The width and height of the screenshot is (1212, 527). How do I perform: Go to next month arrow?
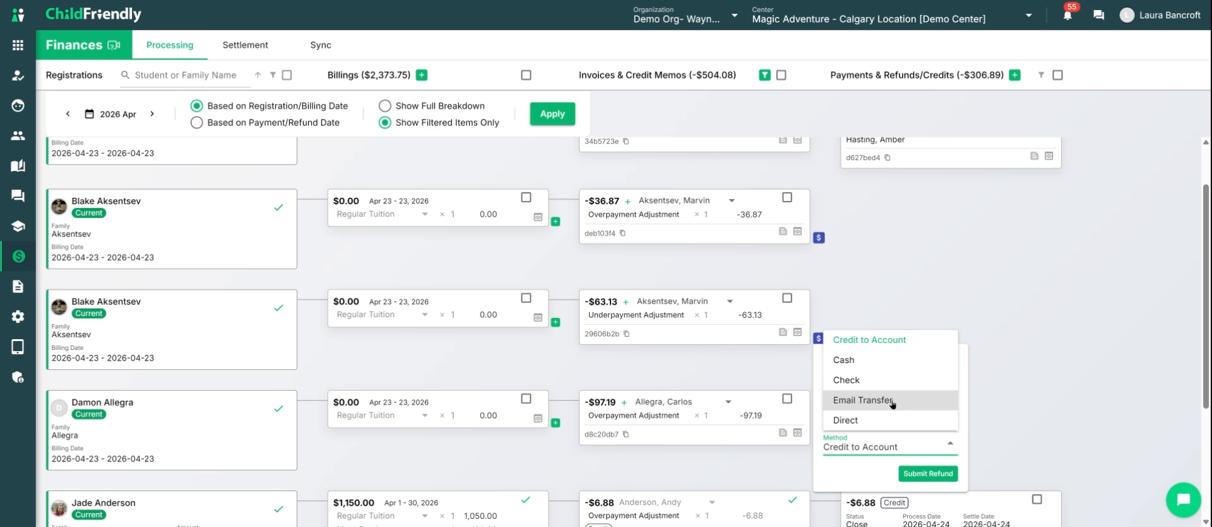tap(152, 114)
